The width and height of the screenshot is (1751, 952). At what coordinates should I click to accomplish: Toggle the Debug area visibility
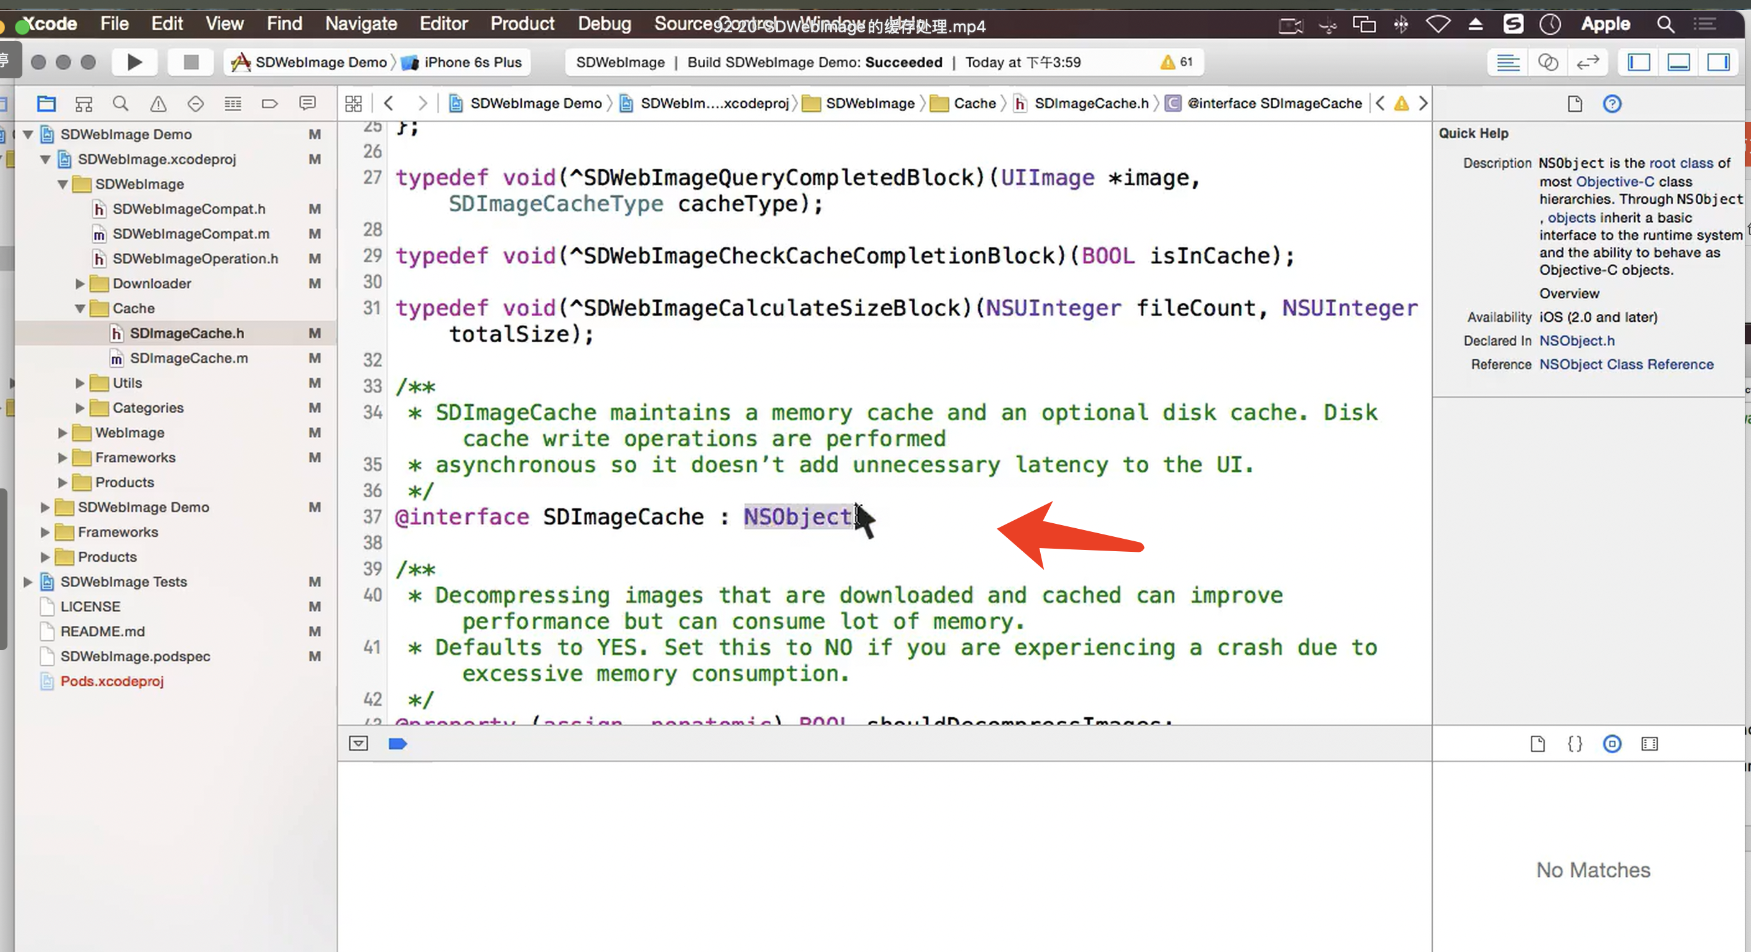1678,62
